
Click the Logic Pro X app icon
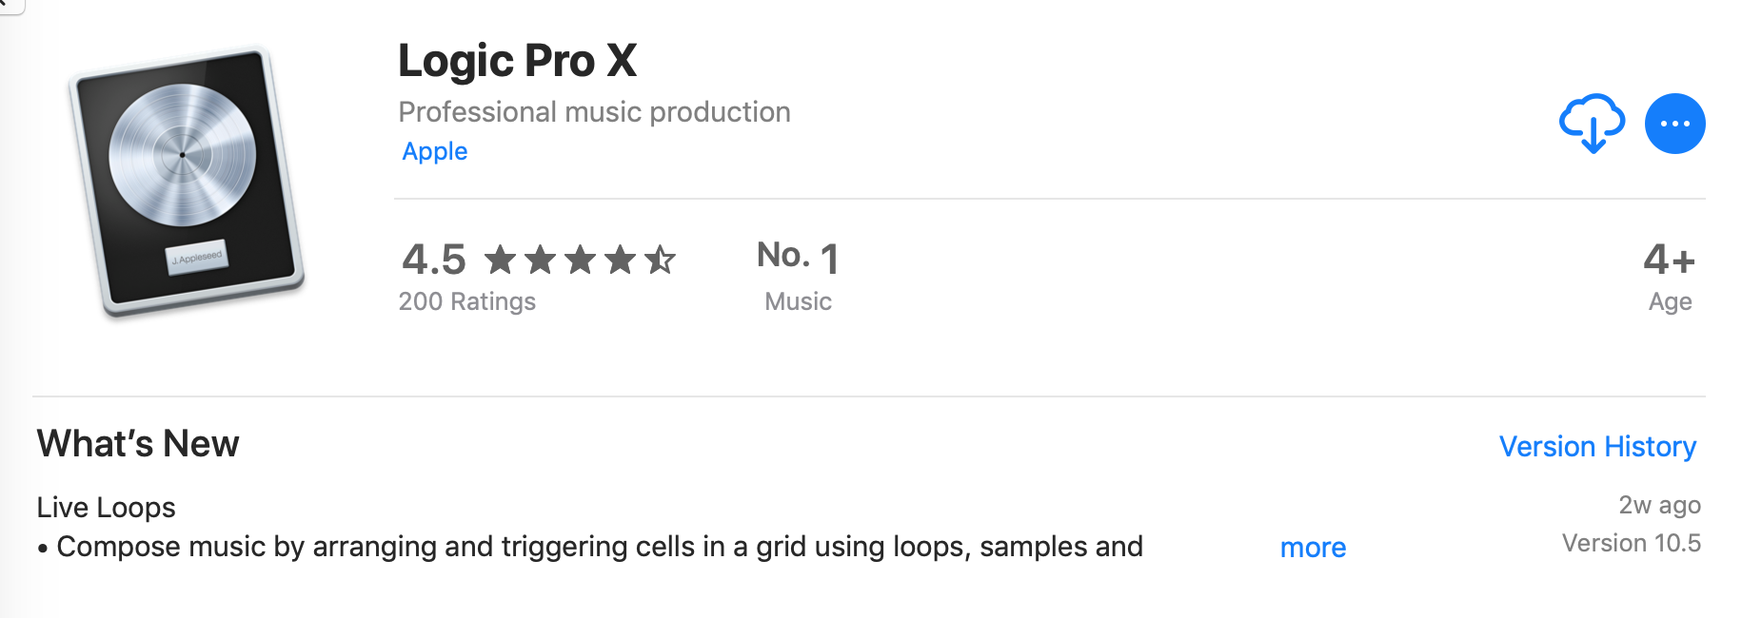click(x=187, y=181)
